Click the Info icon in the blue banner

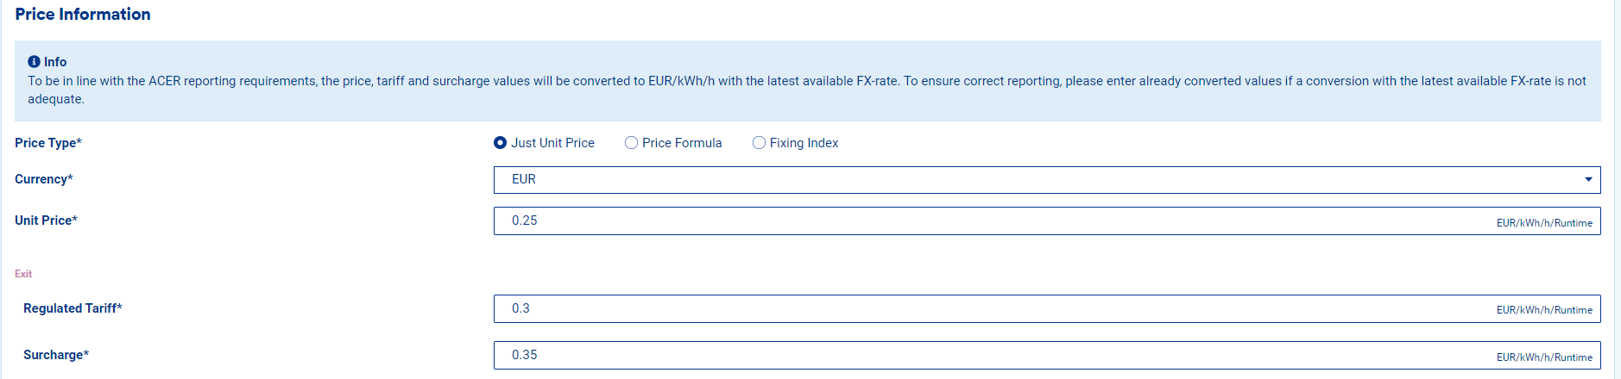(x=34, y=62)
